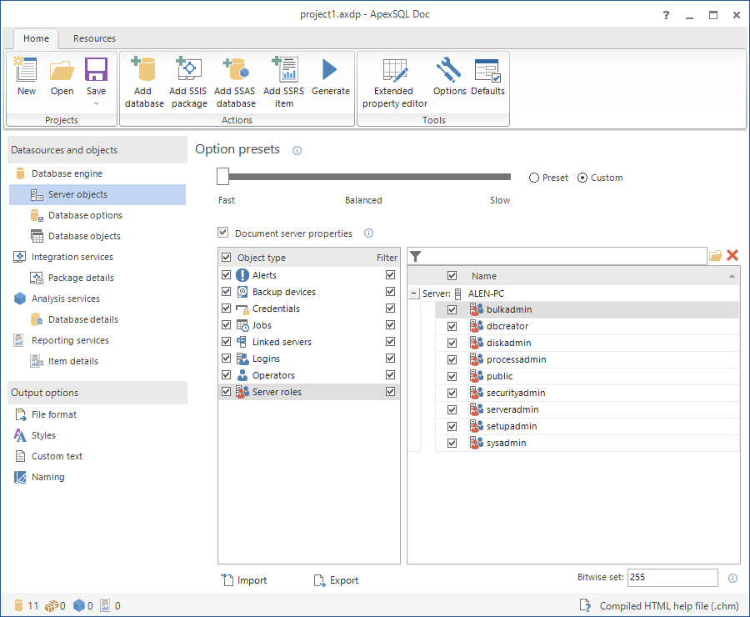Uncheck the bulkadmin role checkbox
This screenshot has width=750, height=617.
pos(452,309)
